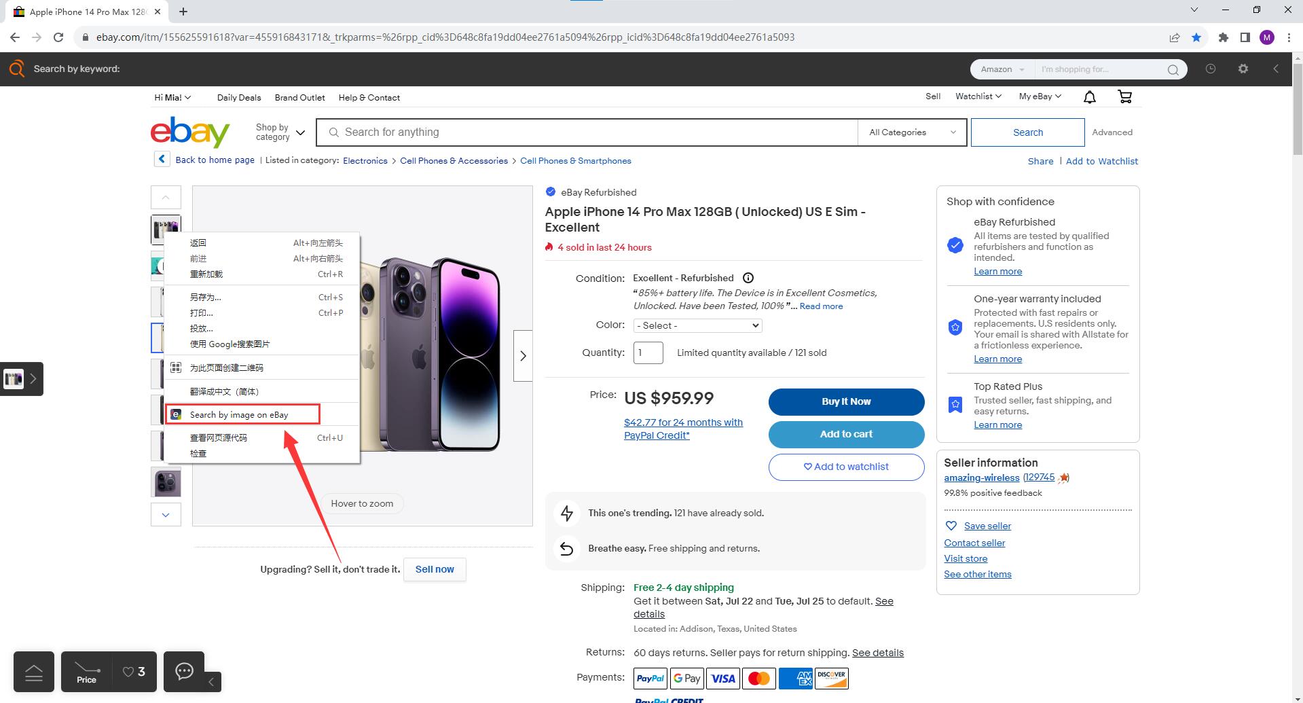Click the Visit store link
The width and height of the screenshot is (1303, 703).
[x=966, y=558]
